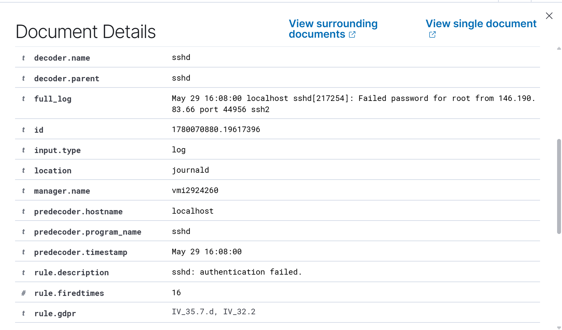Open View surrounding documents link

[x=333, y=29]
